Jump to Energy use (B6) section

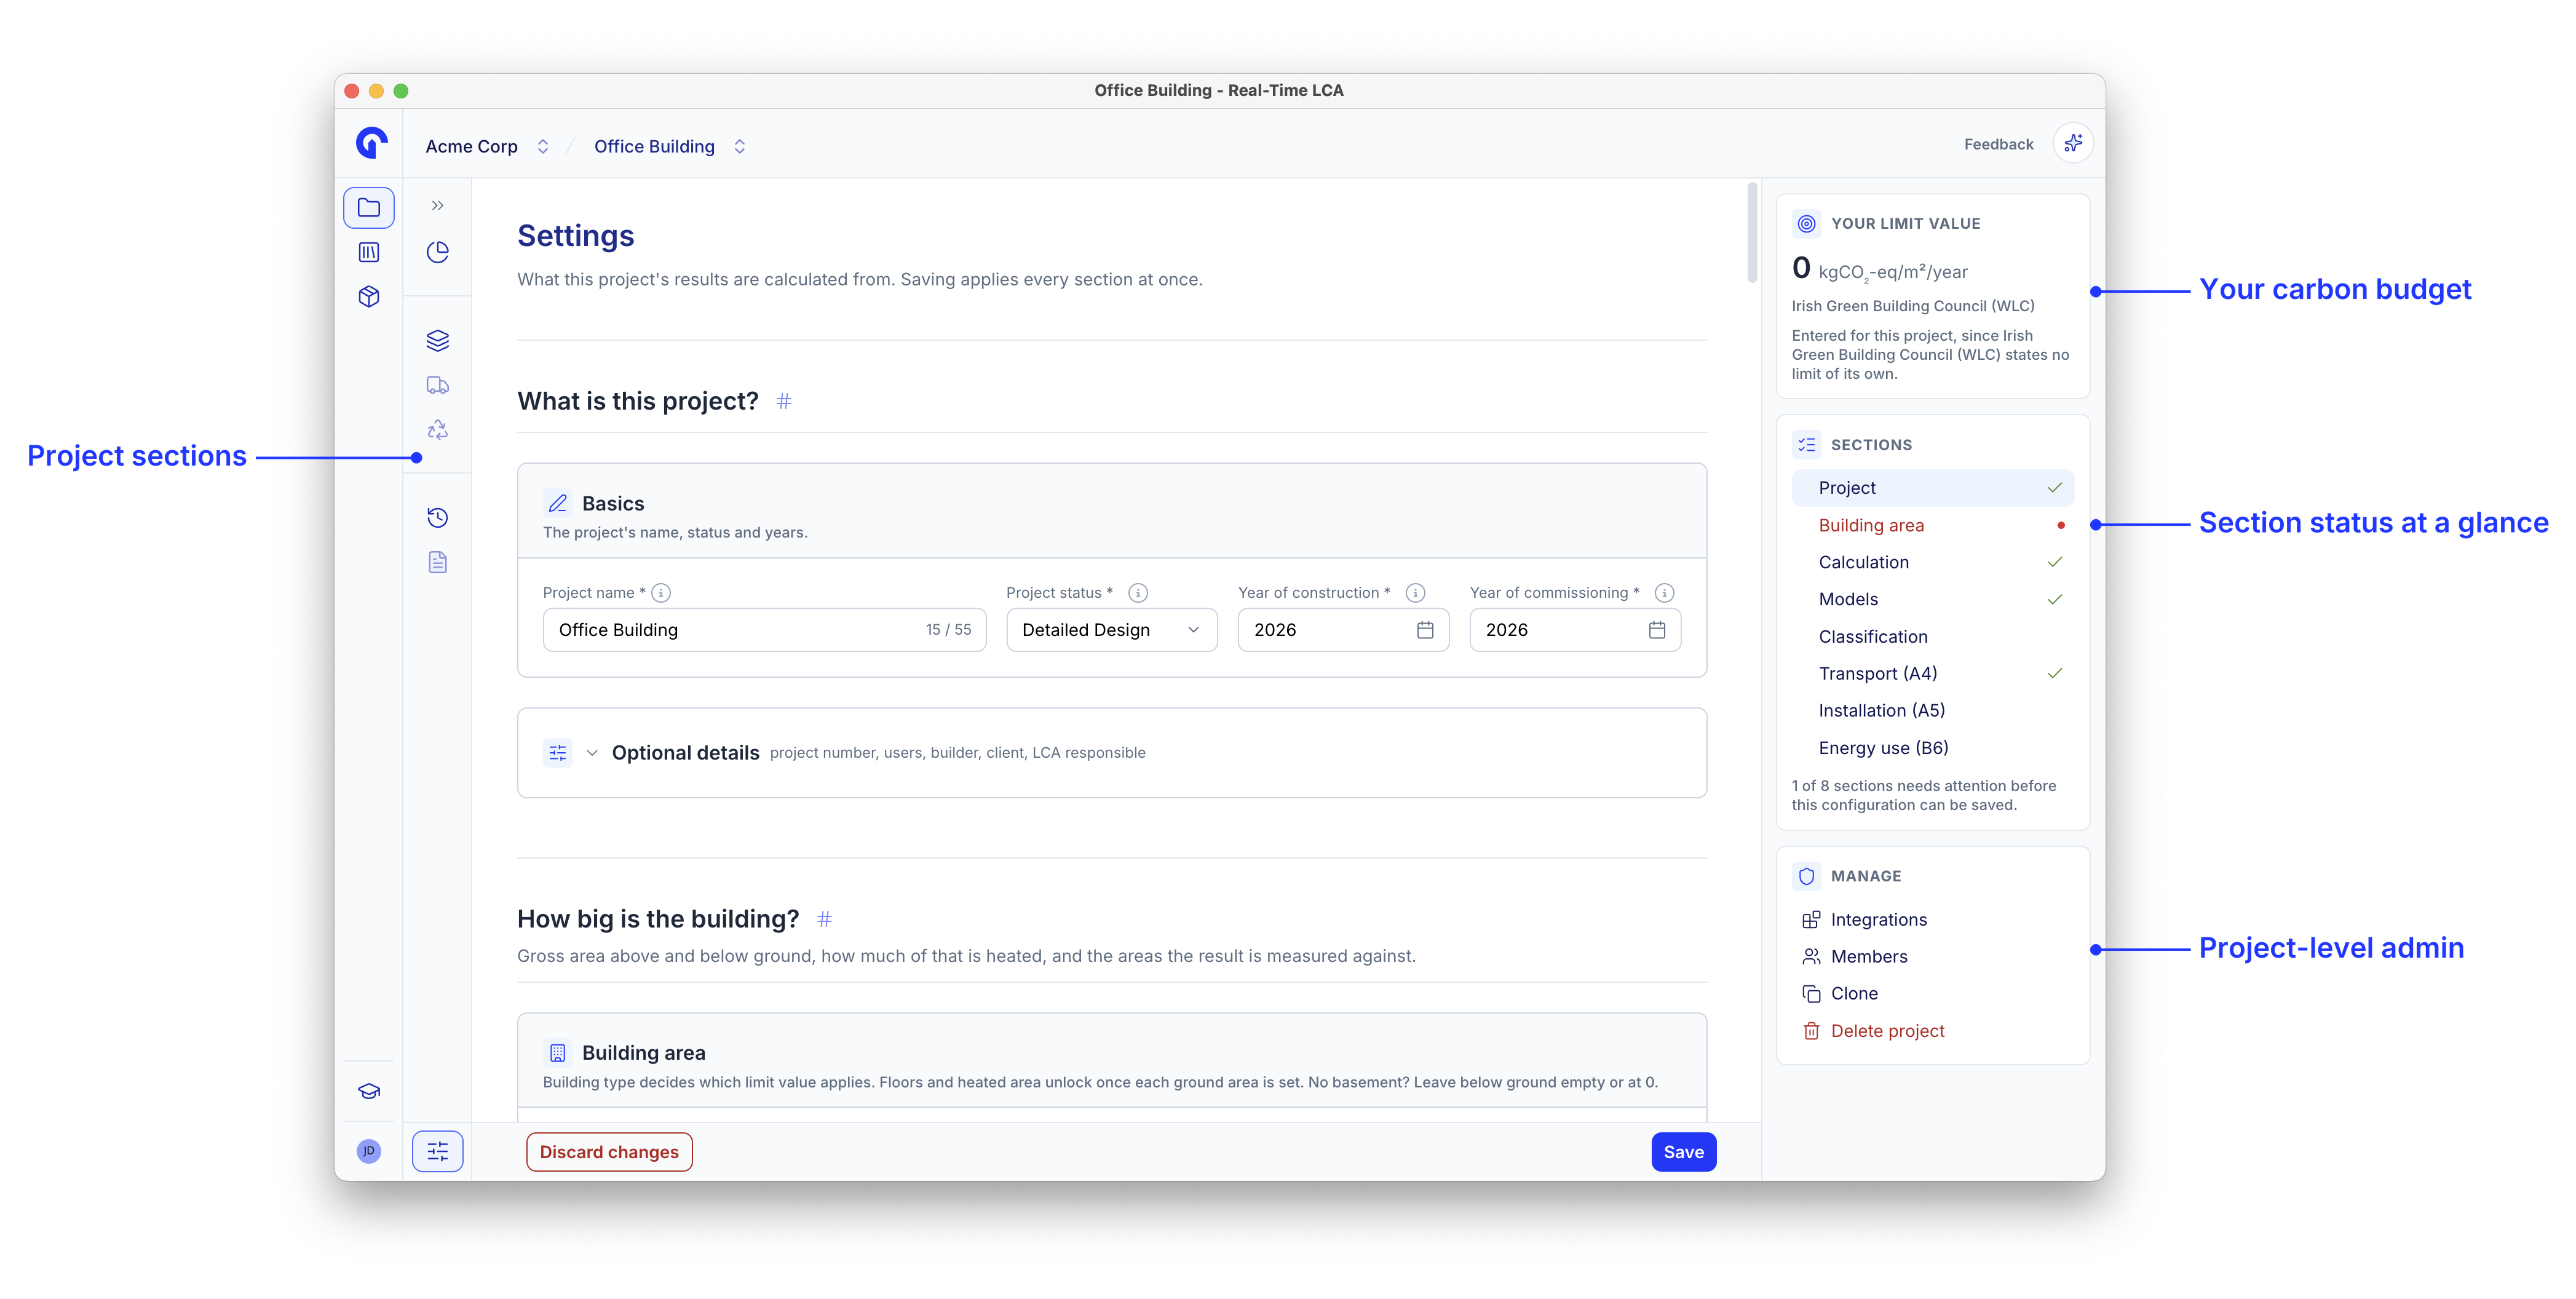(x=1932, y=748)
